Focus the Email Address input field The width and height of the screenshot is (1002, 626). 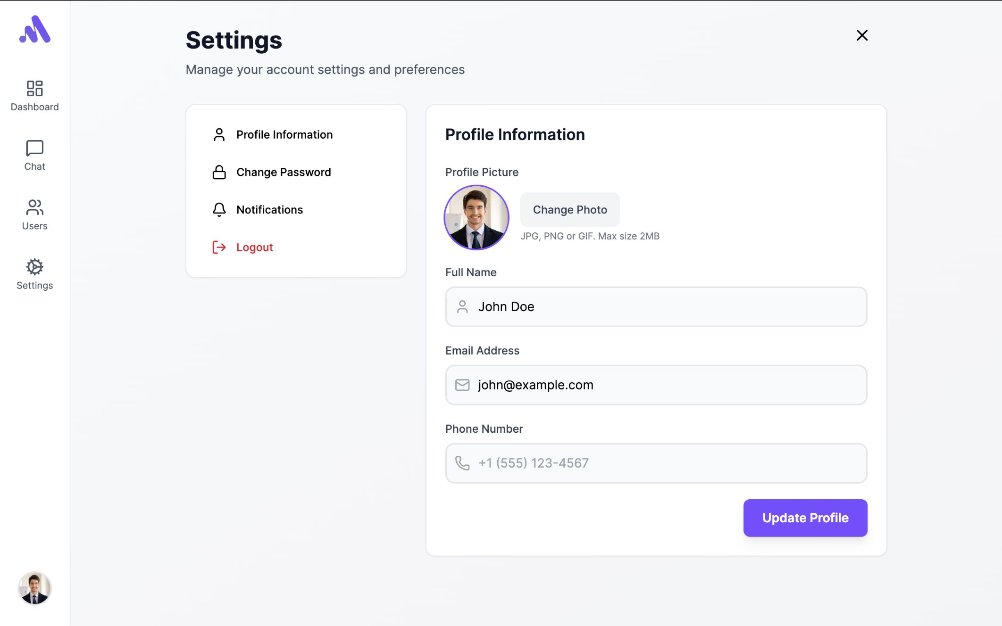click(x=656, y=385)
